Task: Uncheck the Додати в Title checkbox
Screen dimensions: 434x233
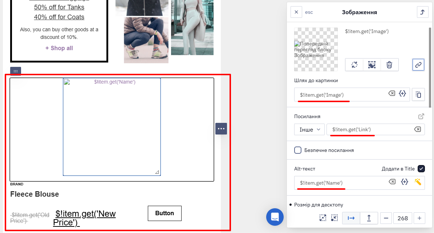Action: (421, 168)
